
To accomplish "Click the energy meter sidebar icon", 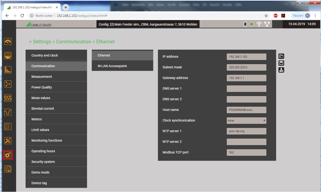I will pos(8,56).
